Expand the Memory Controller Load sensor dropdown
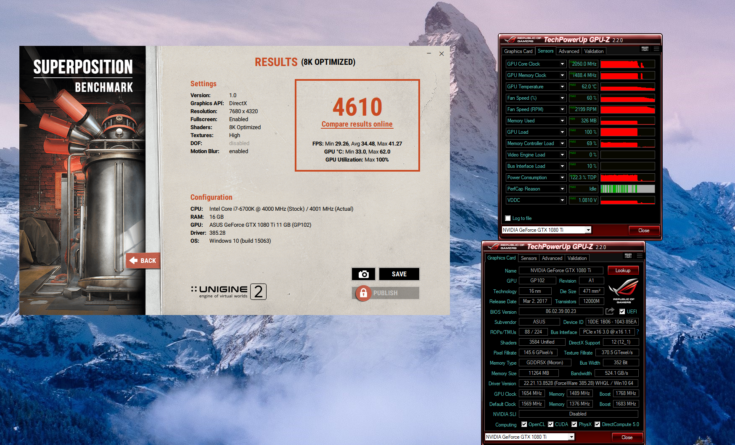Image resolution: width=735 pixels, height=445 pixels. point(562,143)
